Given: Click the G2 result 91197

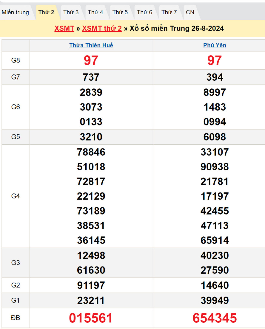Looking at the screenshot, I should pyautogui.click(x=91, y=285).
